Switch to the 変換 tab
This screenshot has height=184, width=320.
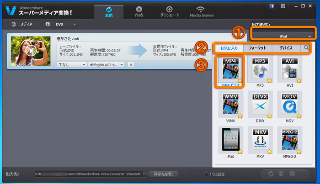point(109,12)
